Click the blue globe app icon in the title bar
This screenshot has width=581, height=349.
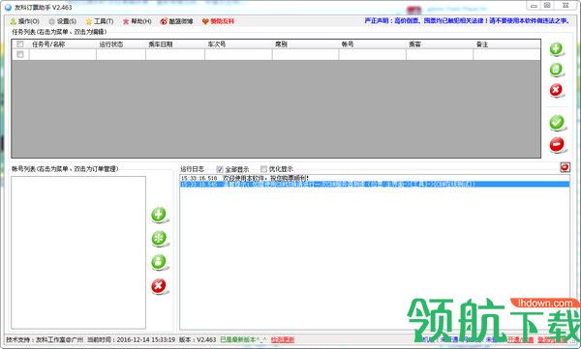click(x=8, y=7)
